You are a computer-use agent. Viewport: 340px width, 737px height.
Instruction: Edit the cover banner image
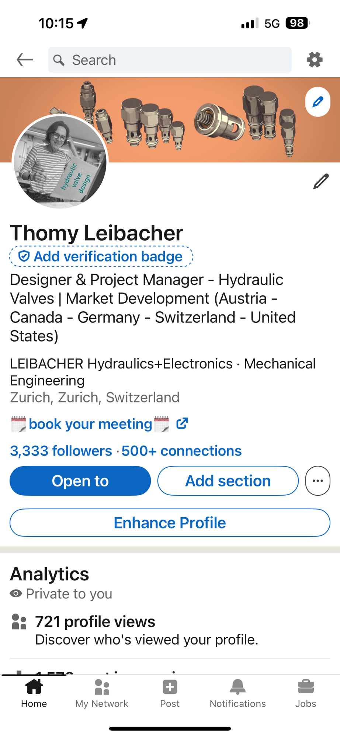pos(318,102)
